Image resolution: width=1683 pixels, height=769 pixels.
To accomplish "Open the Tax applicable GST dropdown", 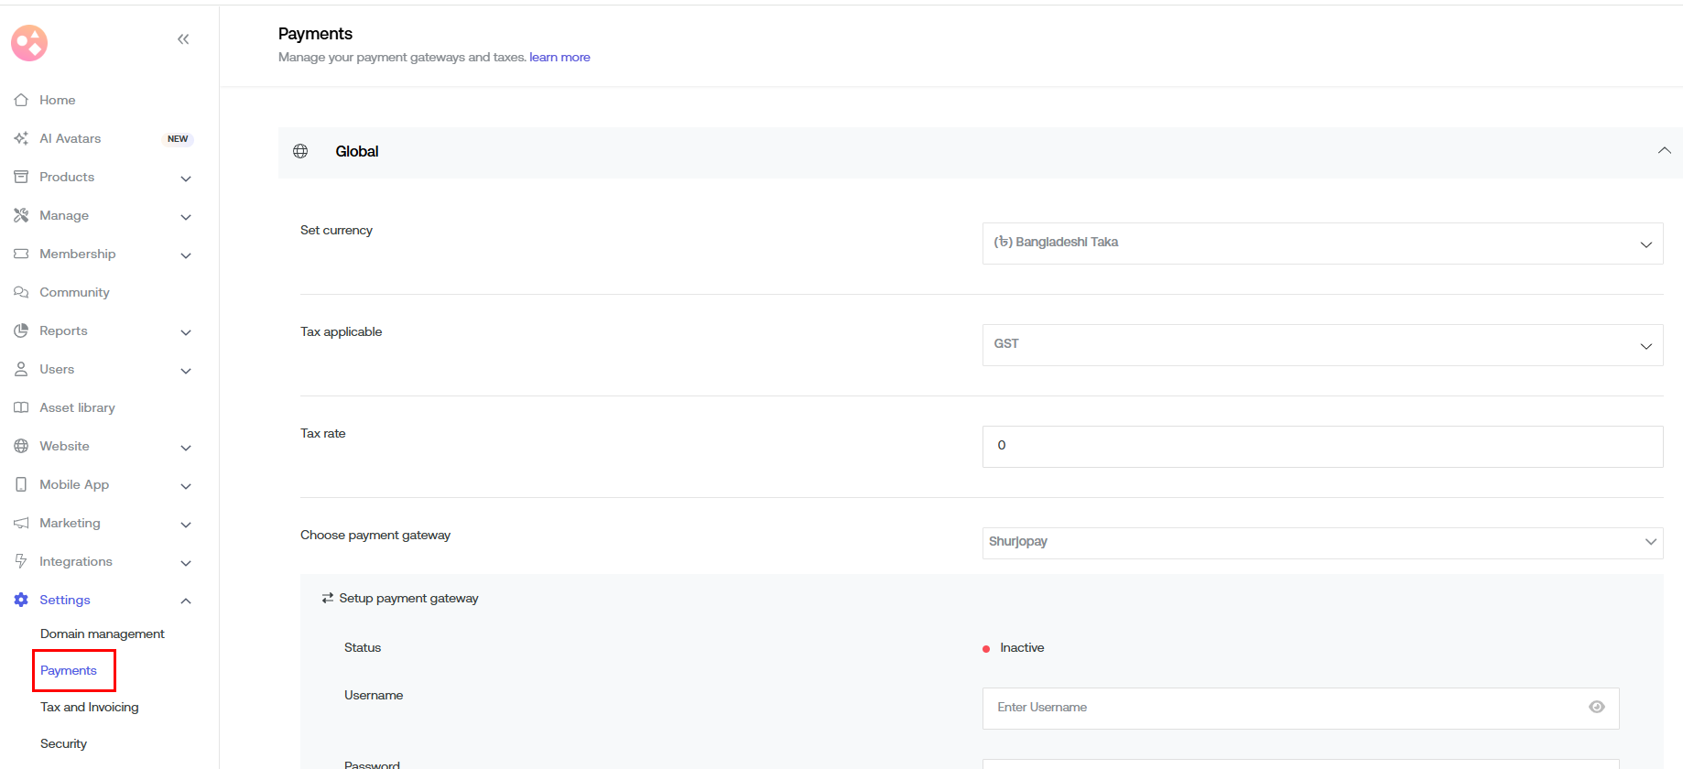I will coord(1322,345).
